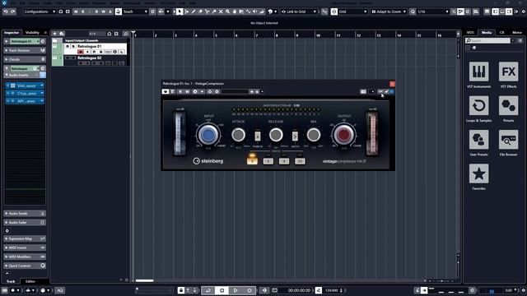Toggle global Read R automation button

click(x=96, y=12)
